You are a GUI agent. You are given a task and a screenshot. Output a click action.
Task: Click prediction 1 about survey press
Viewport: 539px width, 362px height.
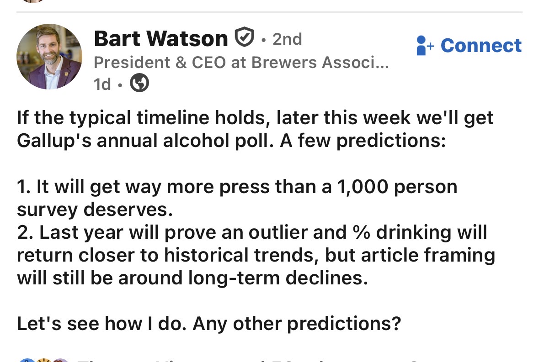[x=237, y=198]
